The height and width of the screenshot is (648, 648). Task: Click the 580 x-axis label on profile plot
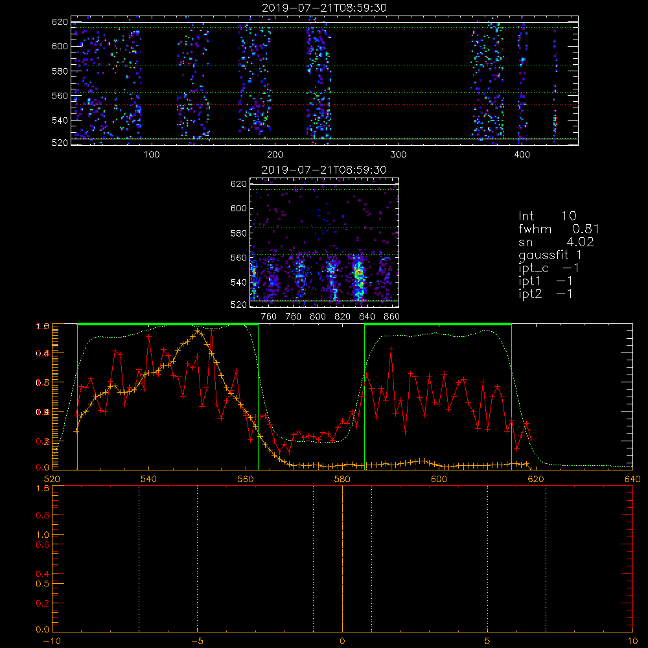click(343, 479)
